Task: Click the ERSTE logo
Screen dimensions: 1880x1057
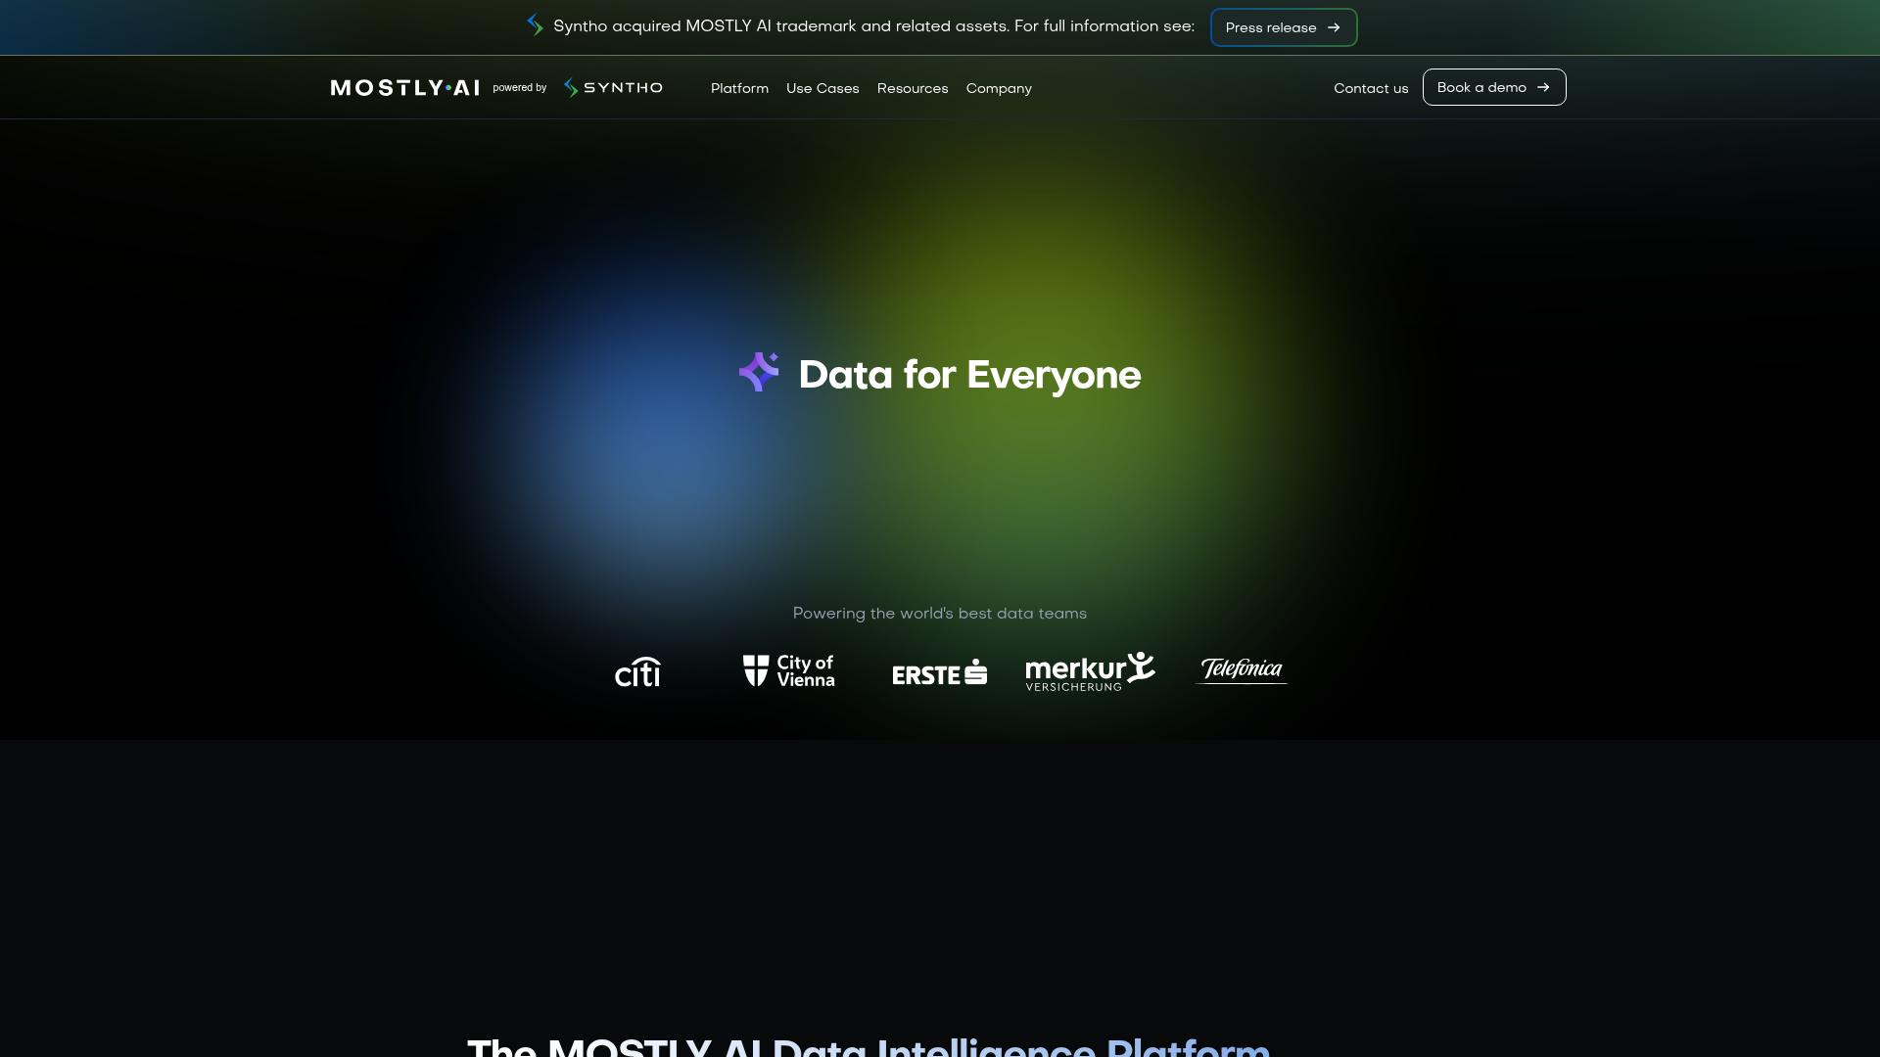Action: pos(940,672)
